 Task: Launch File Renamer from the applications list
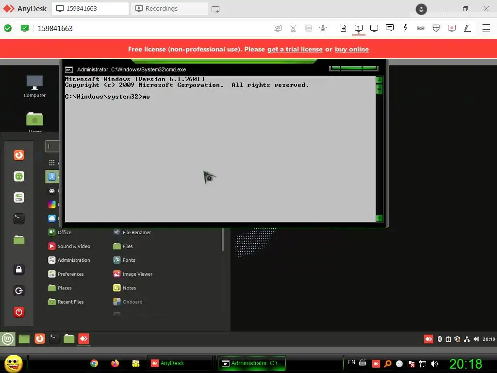[133, 232]
